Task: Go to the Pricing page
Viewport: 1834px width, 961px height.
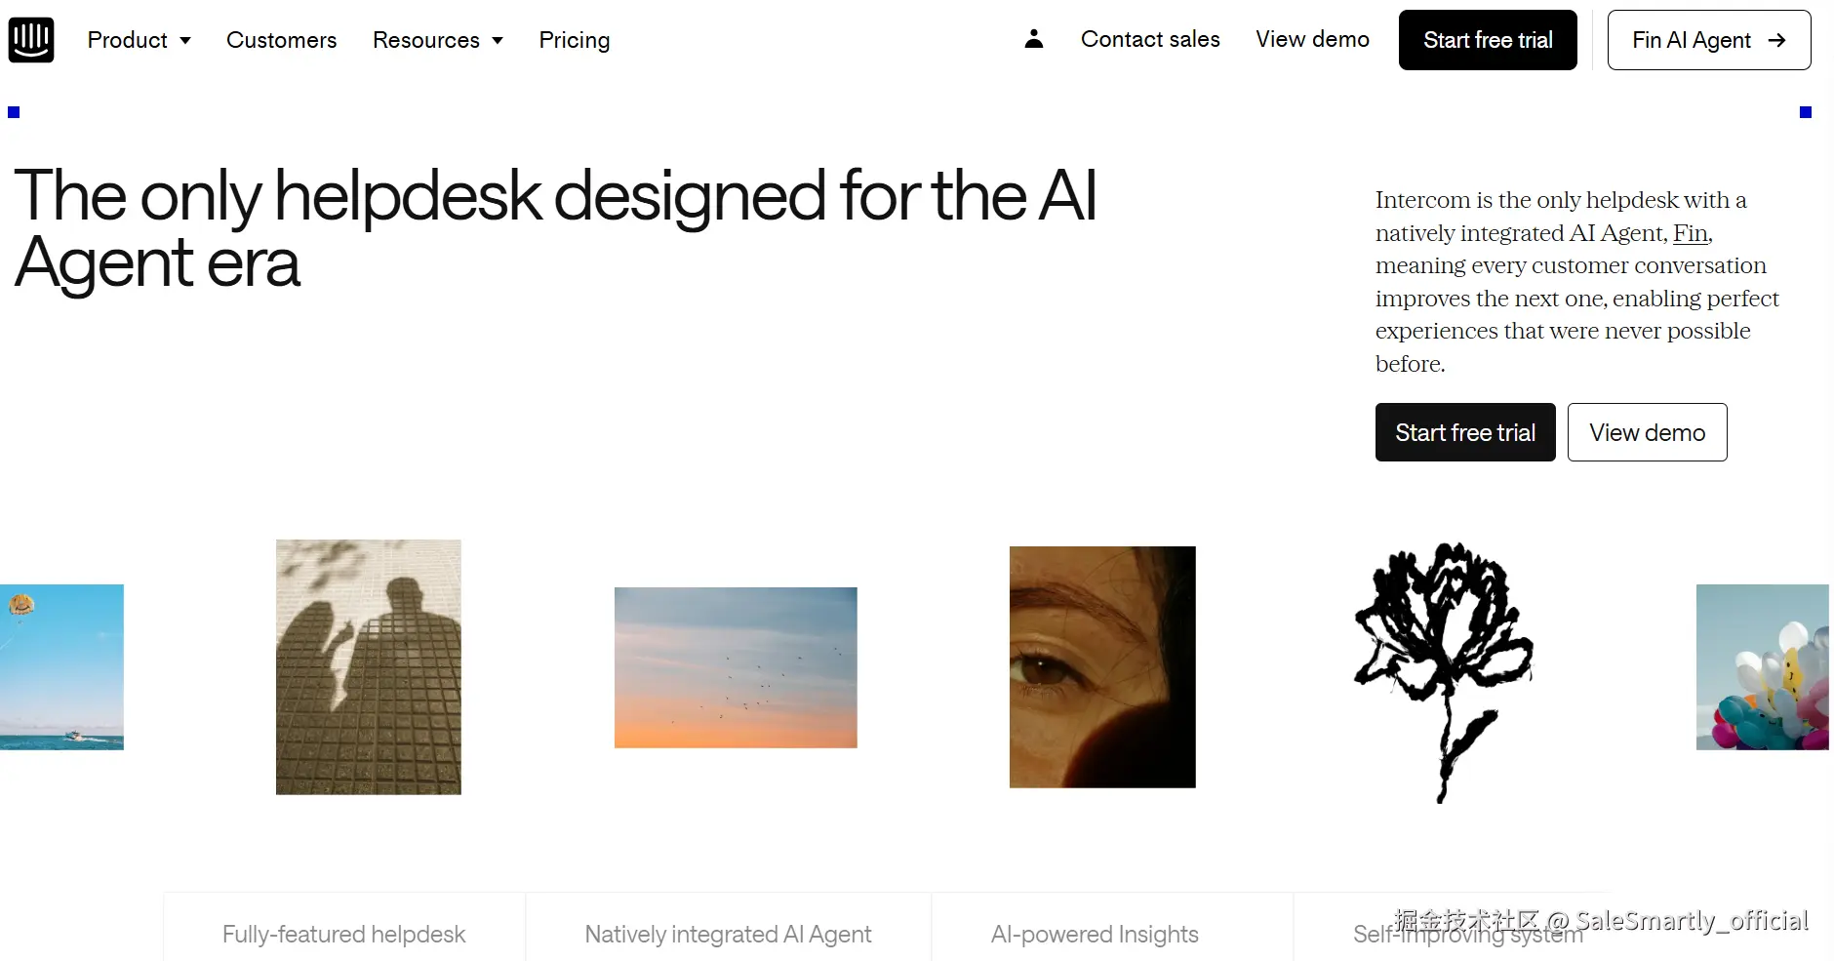Action: [x=574, y=40]
